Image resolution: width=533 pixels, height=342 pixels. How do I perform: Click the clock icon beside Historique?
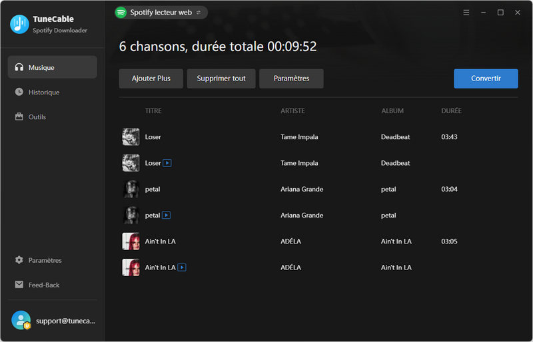point(19,92)
